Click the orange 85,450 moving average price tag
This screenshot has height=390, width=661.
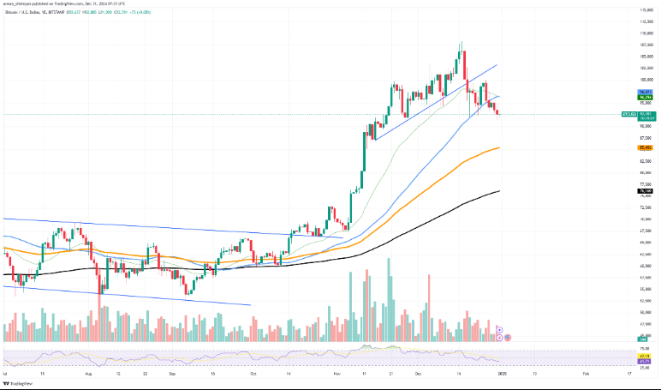click(646, 147)
